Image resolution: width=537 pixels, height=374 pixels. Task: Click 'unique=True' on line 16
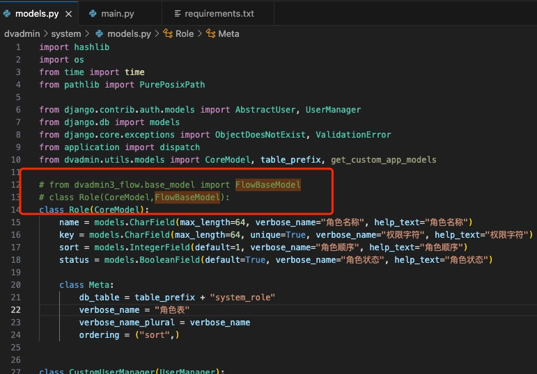pos(278,235)
